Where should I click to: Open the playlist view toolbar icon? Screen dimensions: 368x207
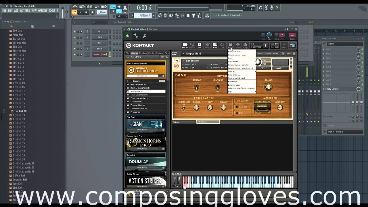tap(160, 16)
